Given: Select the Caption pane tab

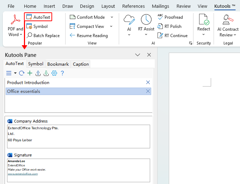Looking at the screenshot, I should tap(81, 64).
